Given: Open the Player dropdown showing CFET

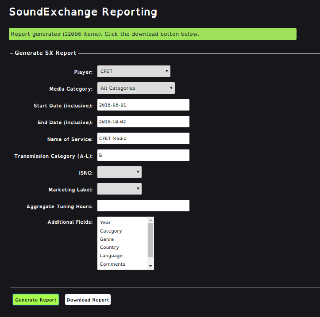Looking at the screenshot, I should [134, 71].
